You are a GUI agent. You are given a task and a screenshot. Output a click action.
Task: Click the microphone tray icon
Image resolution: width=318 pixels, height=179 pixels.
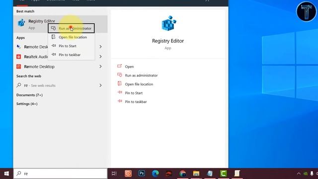pos(312,174)
